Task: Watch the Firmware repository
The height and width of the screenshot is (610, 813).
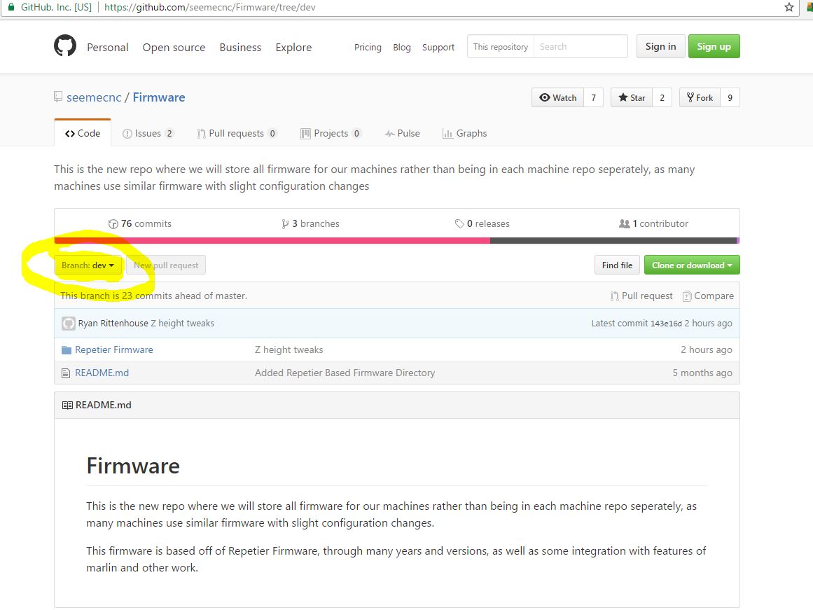Action: click(558, 97)
